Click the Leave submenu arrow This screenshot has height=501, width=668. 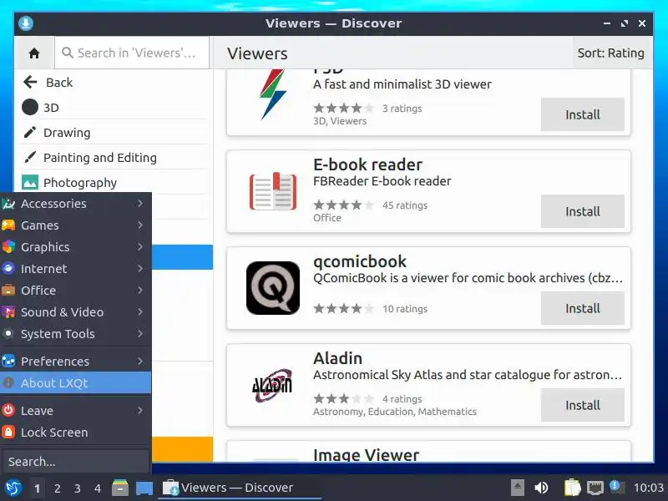pos(140,410)
